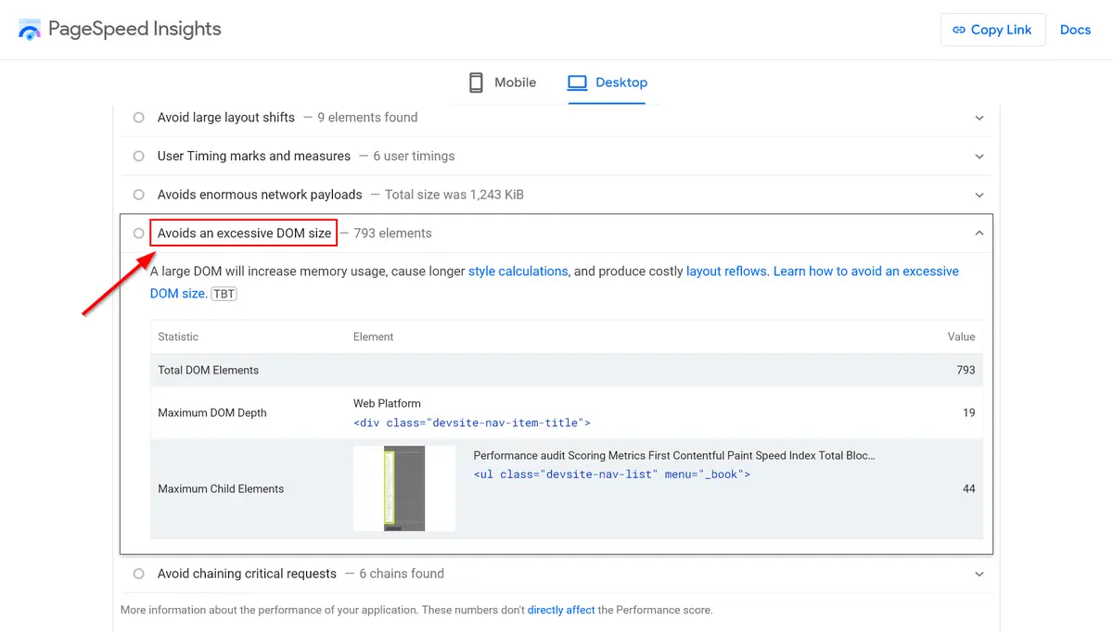
Task: Switch to the Desktop tab
Action: click(x=607, y=82)
